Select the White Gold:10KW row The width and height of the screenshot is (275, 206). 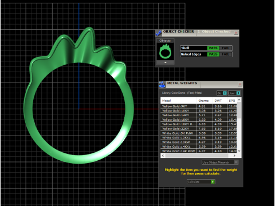[199, 142]
